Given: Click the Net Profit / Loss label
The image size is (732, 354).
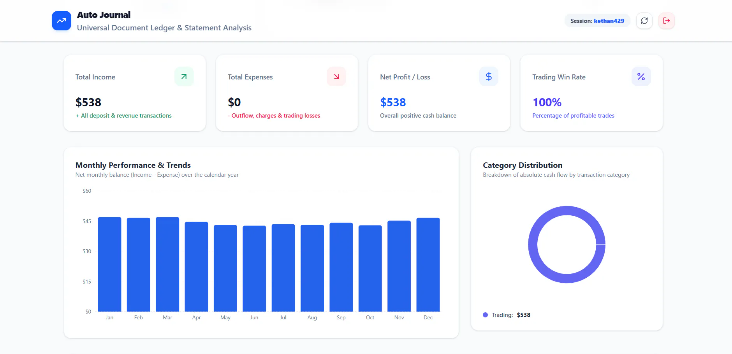Looking at the screenshot, I should pyautogui.click(x=405, y=77).
